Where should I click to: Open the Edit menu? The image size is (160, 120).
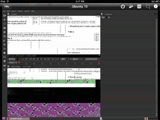(x=8, y=11)
